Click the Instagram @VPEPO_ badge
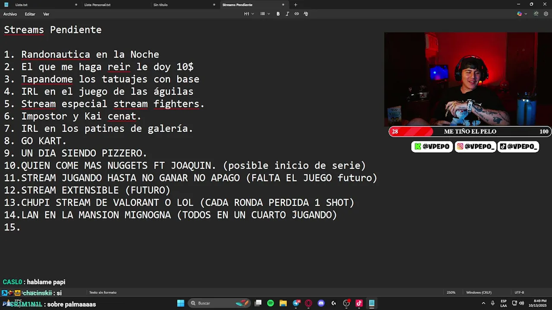This screenshot has width=552, height=310. click(x=475, y=146)
